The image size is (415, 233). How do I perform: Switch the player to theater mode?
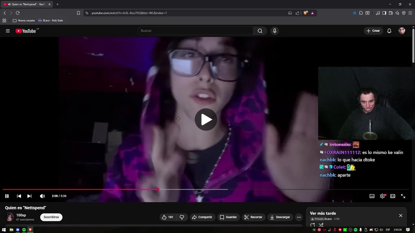pyautogui.click(x=393, y=196)
